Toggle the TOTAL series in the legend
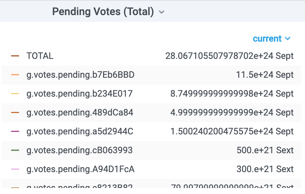The height and width of the screenshot is (194, 305). point(40,56)
